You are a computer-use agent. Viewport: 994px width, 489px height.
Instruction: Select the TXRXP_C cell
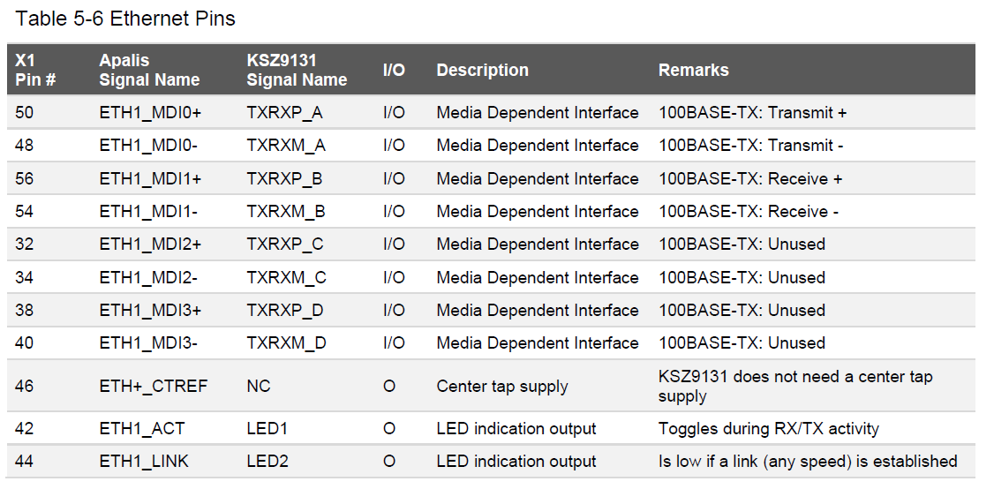pos(285,244)
